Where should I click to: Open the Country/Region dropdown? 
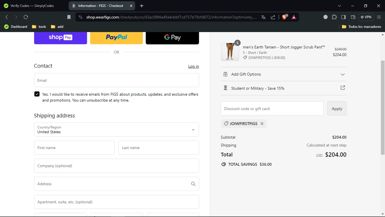(117, 130)
